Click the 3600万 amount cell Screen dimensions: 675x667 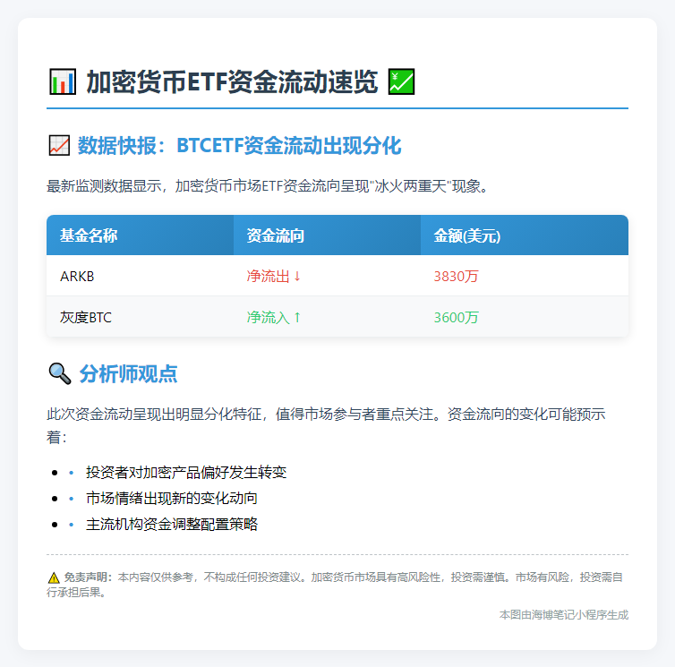(x=525, y=317)
